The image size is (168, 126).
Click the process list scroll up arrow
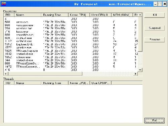[140, 15]
